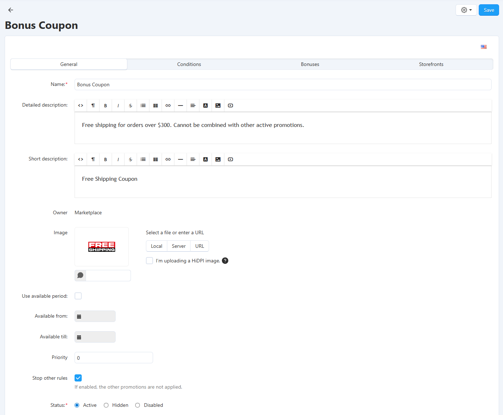503x415 pixels.
Task: Insert link in Detailed description toolbar
Action: 168,106
